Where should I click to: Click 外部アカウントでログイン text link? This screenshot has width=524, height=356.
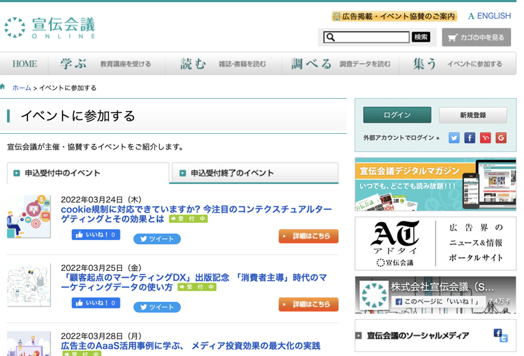click(x=401, y=138)
